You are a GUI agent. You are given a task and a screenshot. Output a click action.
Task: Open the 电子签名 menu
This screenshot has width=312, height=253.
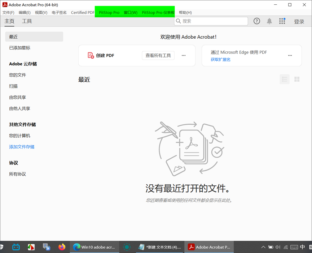(x=59, y=13)
